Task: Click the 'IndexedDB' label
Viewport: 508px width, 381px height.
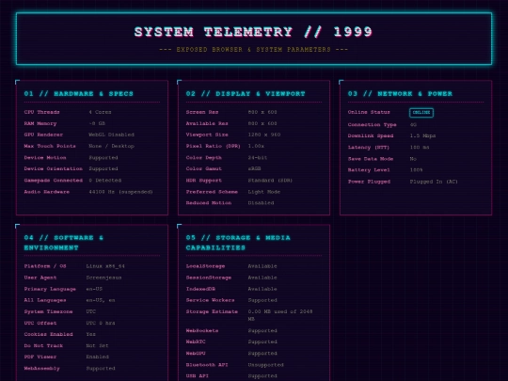Action: tap(200, 289)
